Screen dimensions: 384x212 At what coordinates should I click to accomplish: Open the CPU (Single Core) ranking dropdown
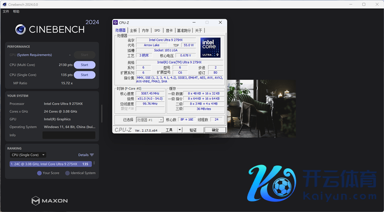[x=28, y=155]
